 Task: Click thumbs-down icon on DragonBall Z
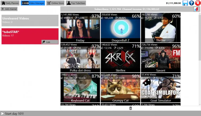(116, 18)
